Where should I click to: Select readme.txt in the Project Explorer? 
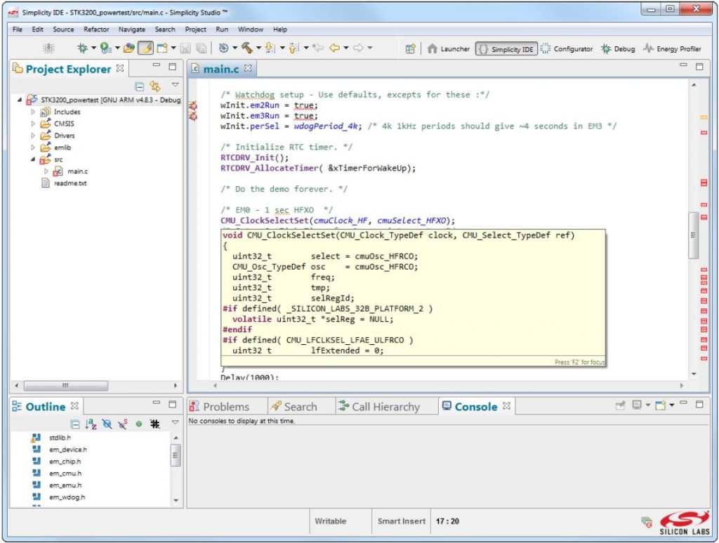click(70, 183)
